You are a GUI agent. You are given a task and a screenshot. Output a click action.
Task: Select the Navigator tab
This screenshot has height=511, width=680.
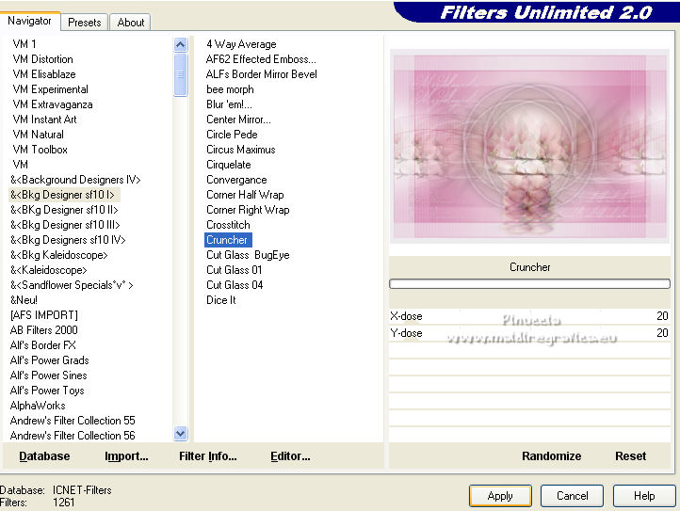click(29, 21)
